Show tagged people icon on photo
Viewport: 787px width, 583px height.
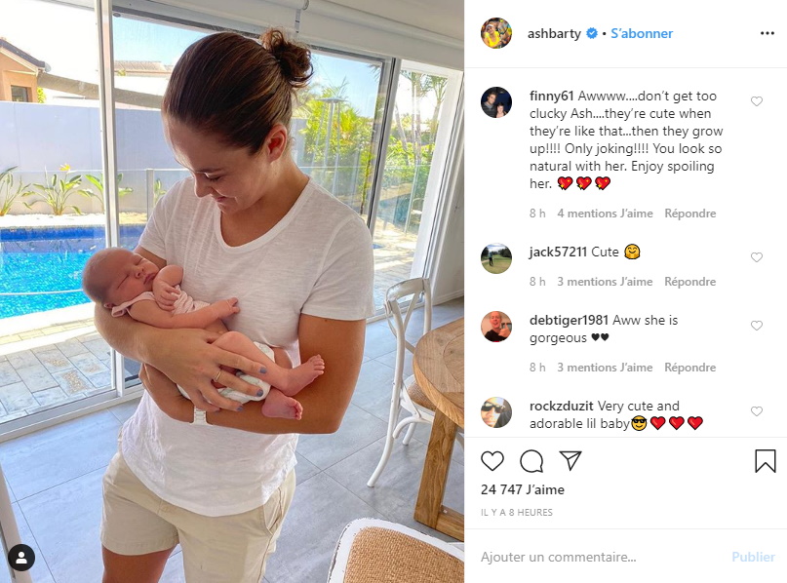click(21, 558)
